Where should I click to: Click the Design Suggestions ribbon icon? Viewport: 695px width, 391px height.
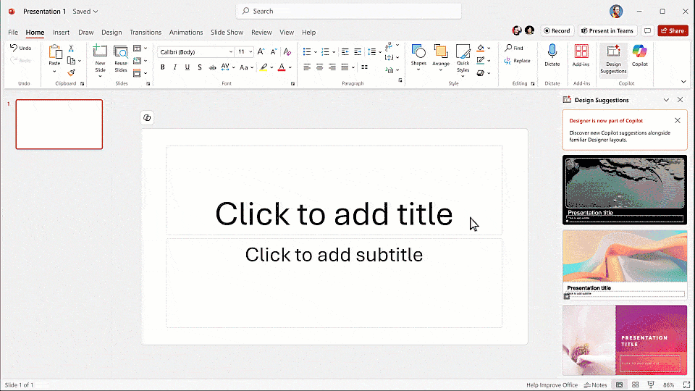point(613,51)
